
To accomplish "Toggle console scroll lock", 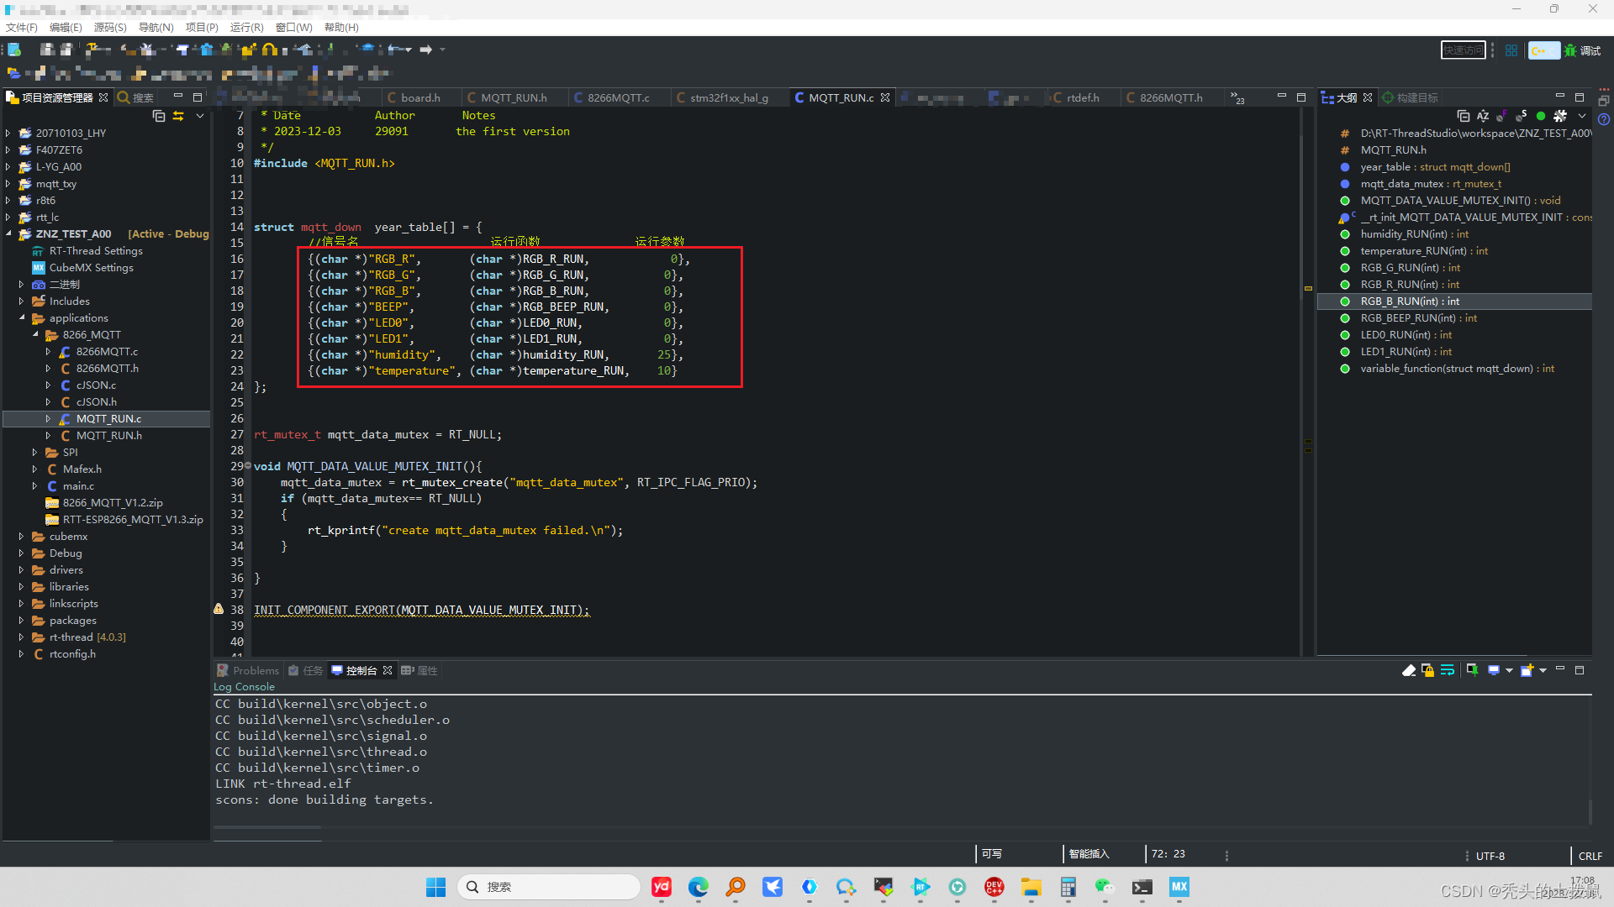I will (x=1427, y=670).
